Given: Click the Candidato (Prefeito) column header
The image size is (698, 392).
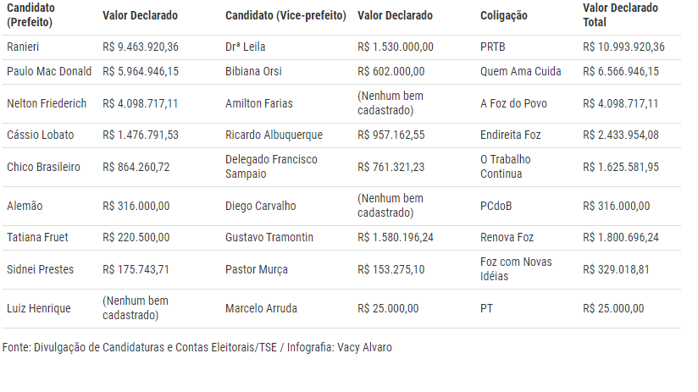Looking at the screenshot, I should coord(30,15).
